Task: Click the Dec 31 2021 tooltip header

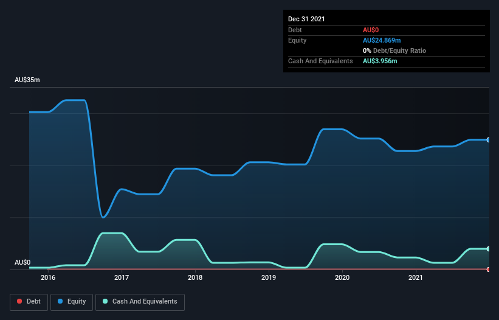Action: [x=306, y=19]
